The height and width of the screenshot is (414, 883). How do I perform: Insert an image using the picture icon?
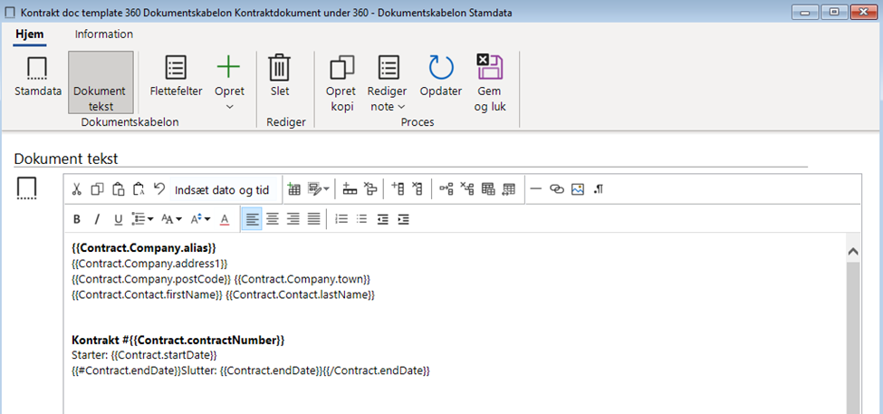pyautogui.click(x=578, y=189)
